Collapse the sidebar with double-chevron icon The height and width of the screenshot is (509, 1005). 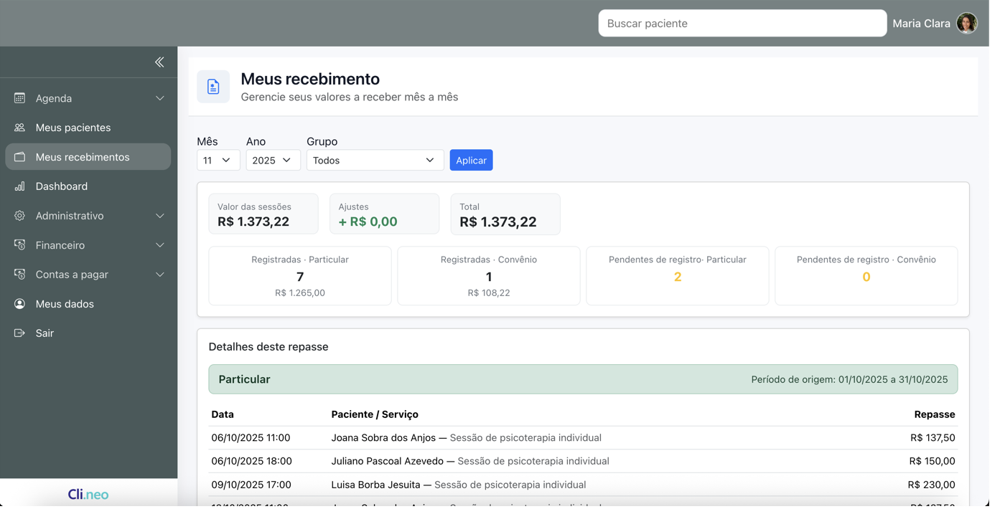pyautogui.click(x=159, y=62)
